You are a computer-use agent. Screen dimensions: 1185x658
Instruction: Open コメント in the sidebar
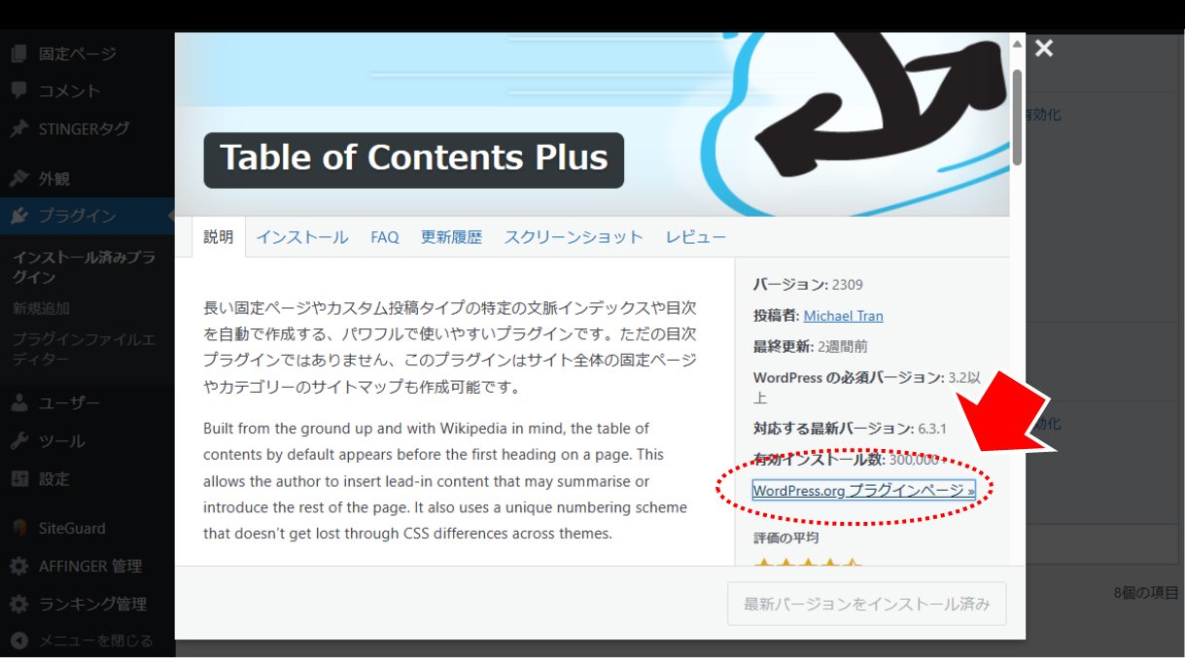[x=70, y=90]
